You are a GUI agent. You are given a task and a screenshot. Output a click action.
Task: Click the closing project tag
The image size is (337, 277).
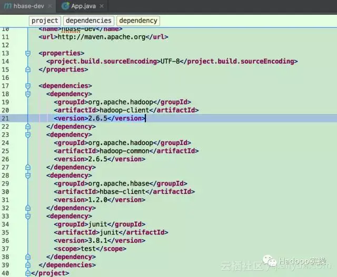click(x=50, y=273)
